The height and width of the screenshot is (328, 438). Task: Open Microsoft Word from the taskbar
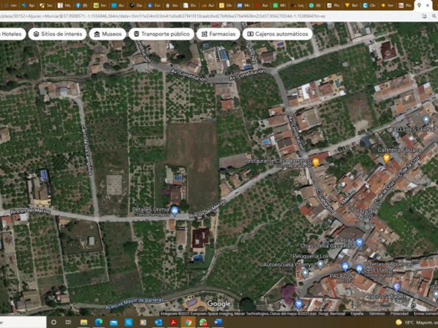(218, 322)
